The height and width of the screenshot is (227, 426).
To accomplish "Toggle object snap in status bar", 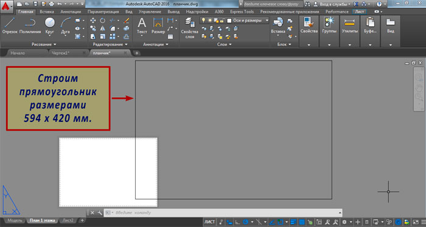I will click(280, 222).
